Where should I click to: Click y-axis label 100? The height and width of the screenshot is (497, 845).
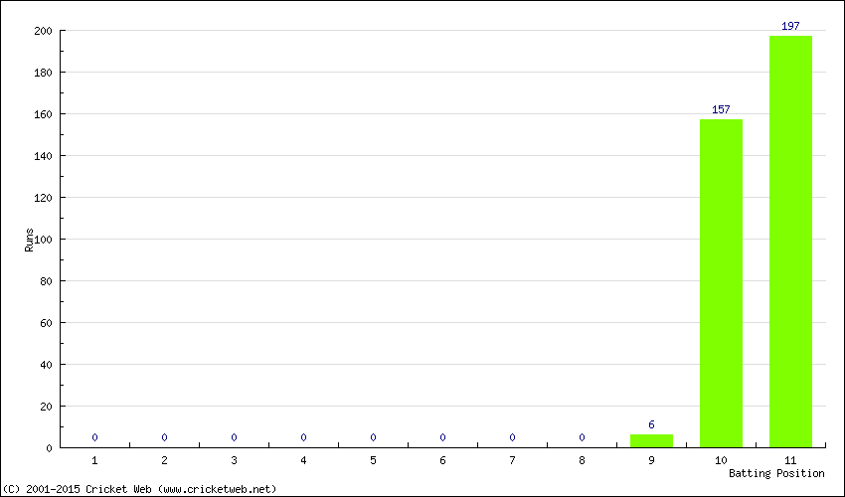tap(43, 240)
